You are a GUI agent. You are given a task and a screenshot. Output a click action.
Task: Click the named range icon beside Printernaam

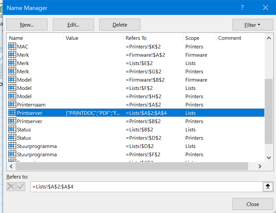tap(12, 105)
